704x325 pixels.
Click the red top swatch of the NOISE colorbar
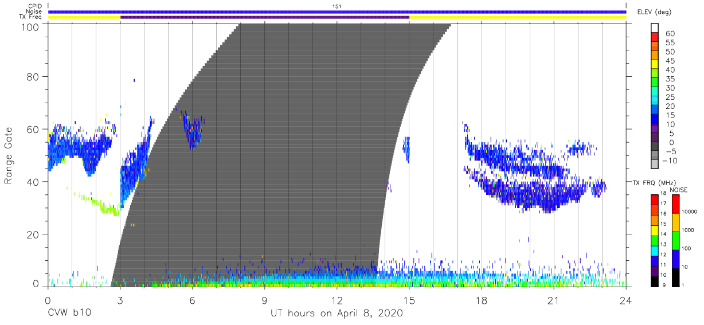click(675, 204)
